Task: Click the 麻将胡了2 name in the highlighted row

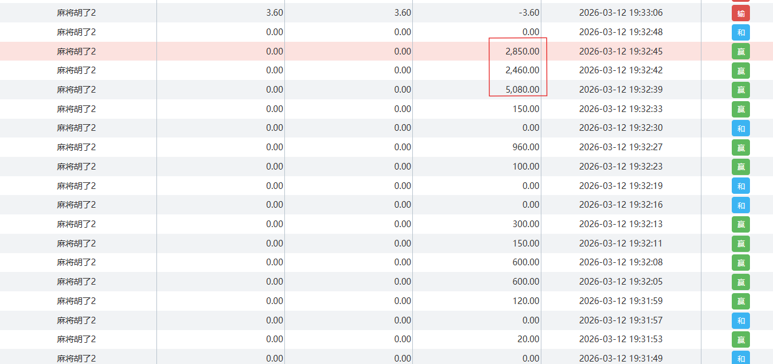Action: (76, 51)
